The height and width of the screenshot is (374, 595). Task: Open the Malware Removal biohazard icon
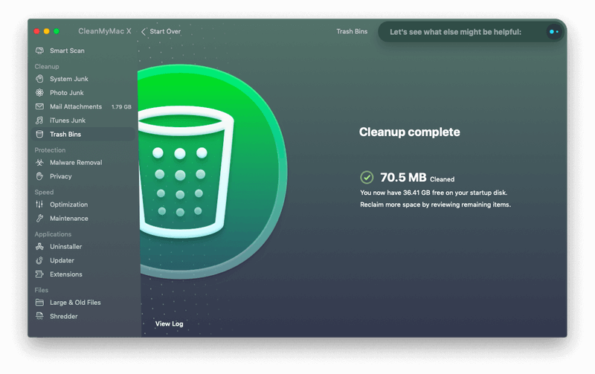39,162
